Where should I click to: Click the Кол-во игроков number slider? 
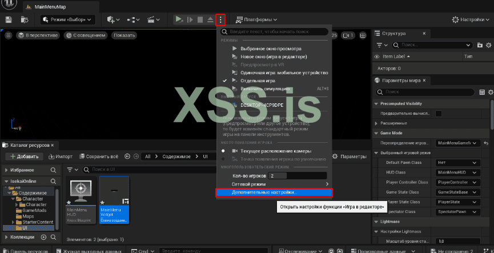[x=298, y=176]
